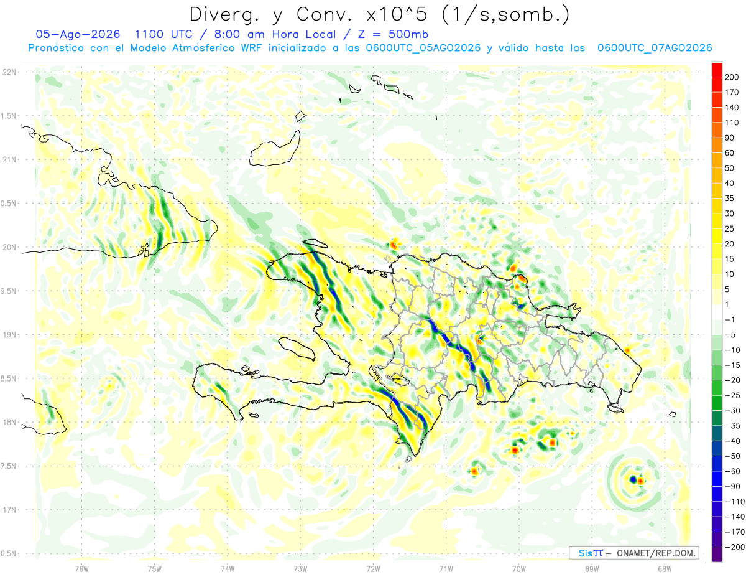Click the "-90" color scale value
Image resolution: width=746 pixels, height=577 pixels.
pos(732,486)
